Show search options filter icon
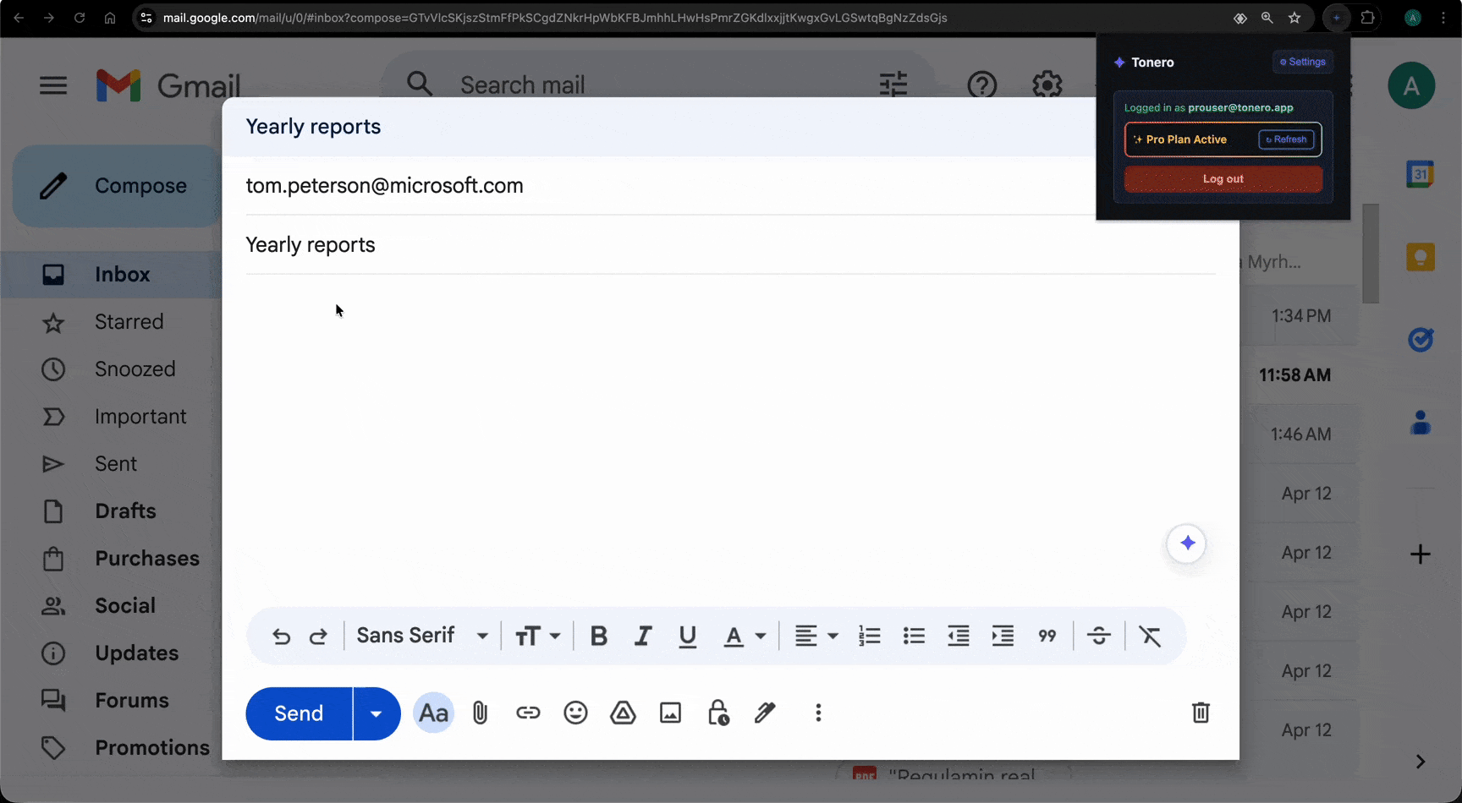The width and height of the screenshot is (1462, 803). click(x=893, y=85)
